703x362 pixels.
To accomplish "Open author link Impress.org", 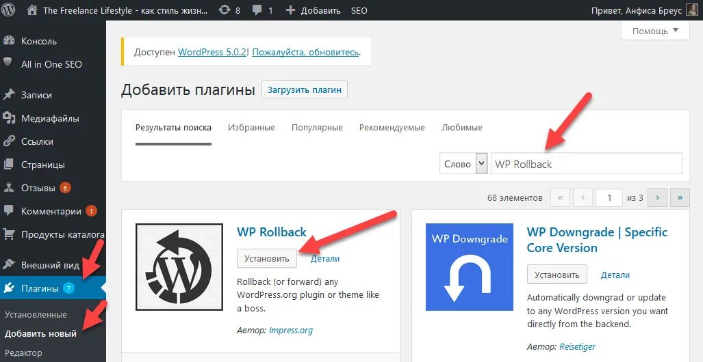I will pyautogui.click(x=291, y=330).
